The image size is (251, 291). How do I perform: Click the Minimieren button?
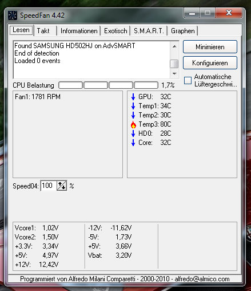coord(210,47)
